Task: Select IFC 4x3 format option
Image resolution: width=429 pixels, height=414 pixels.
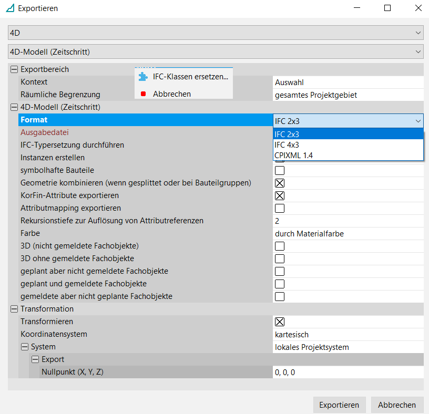Action: tap(348, 144)
